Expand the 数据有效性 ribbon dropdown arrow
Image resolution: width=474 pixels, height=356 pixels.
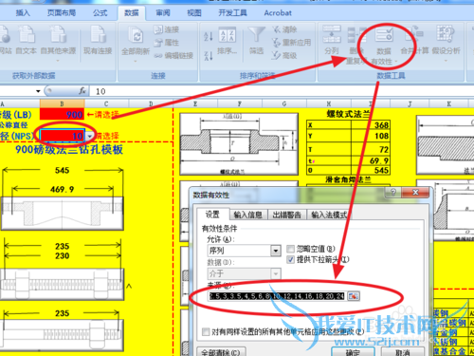click(396, 62)
